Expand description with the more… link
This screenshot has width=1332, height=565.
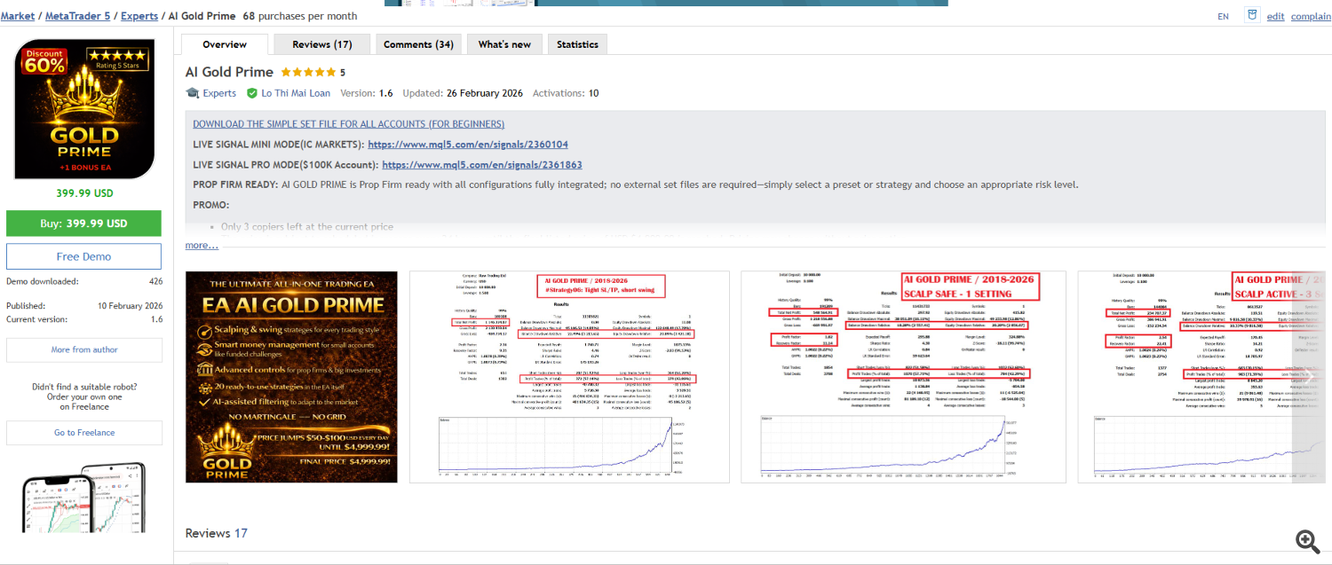tap(202, 245)
